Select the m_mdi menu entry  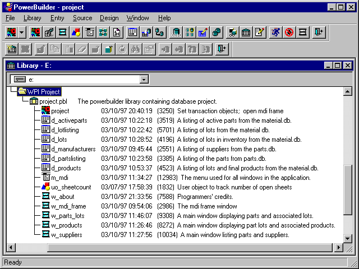click(x=59, y=178)
